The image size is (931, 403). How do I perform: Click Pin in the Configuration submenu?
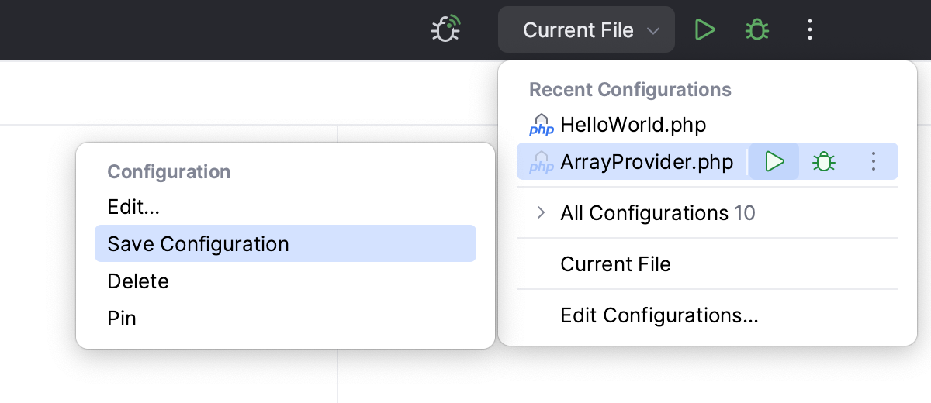click(x=286, y=318)
